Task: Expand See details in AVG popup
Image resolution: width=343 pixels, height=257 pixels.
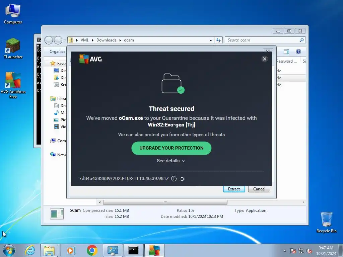Action: tap(171, 161)
